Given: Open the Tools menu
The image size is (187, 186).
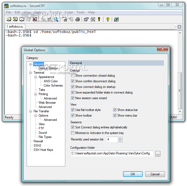Looking at the screenshot, I should 80,12.
